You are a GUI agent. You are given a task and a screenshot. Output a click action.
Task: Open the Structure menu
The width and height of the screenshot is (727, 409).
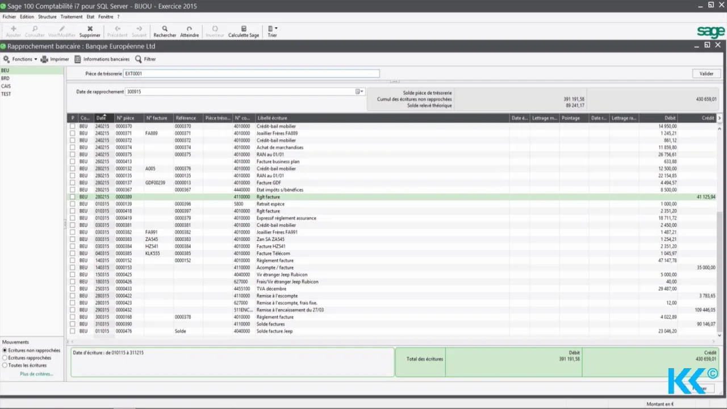47,17
